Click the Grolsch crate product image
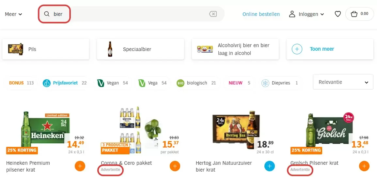The height and width of the screenshot is (181, 377). tap(330, 129)
